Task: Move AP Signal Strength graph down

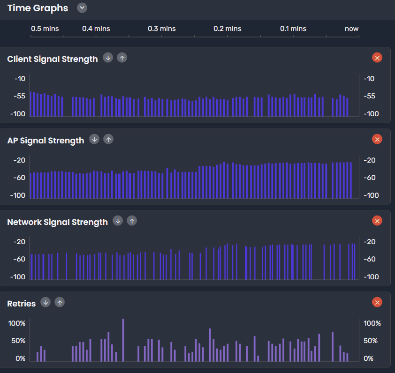Action: (x=94, y=139)
